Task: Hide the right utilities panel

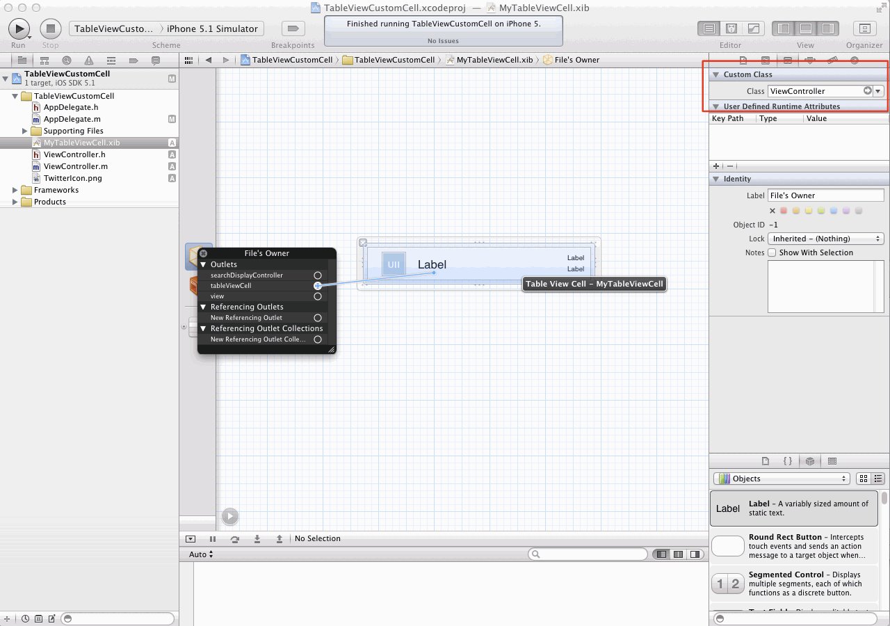Action: click(x=827, y=29)
